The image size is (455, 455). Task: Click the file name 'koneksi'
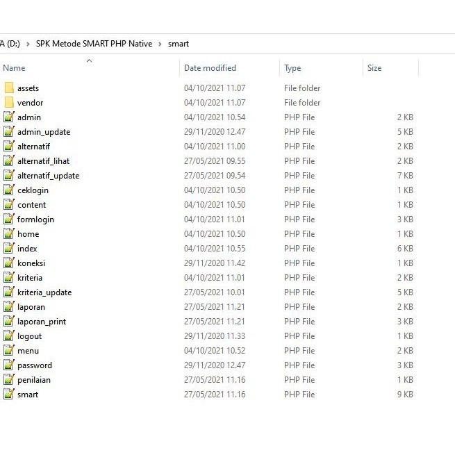[31, 263]
